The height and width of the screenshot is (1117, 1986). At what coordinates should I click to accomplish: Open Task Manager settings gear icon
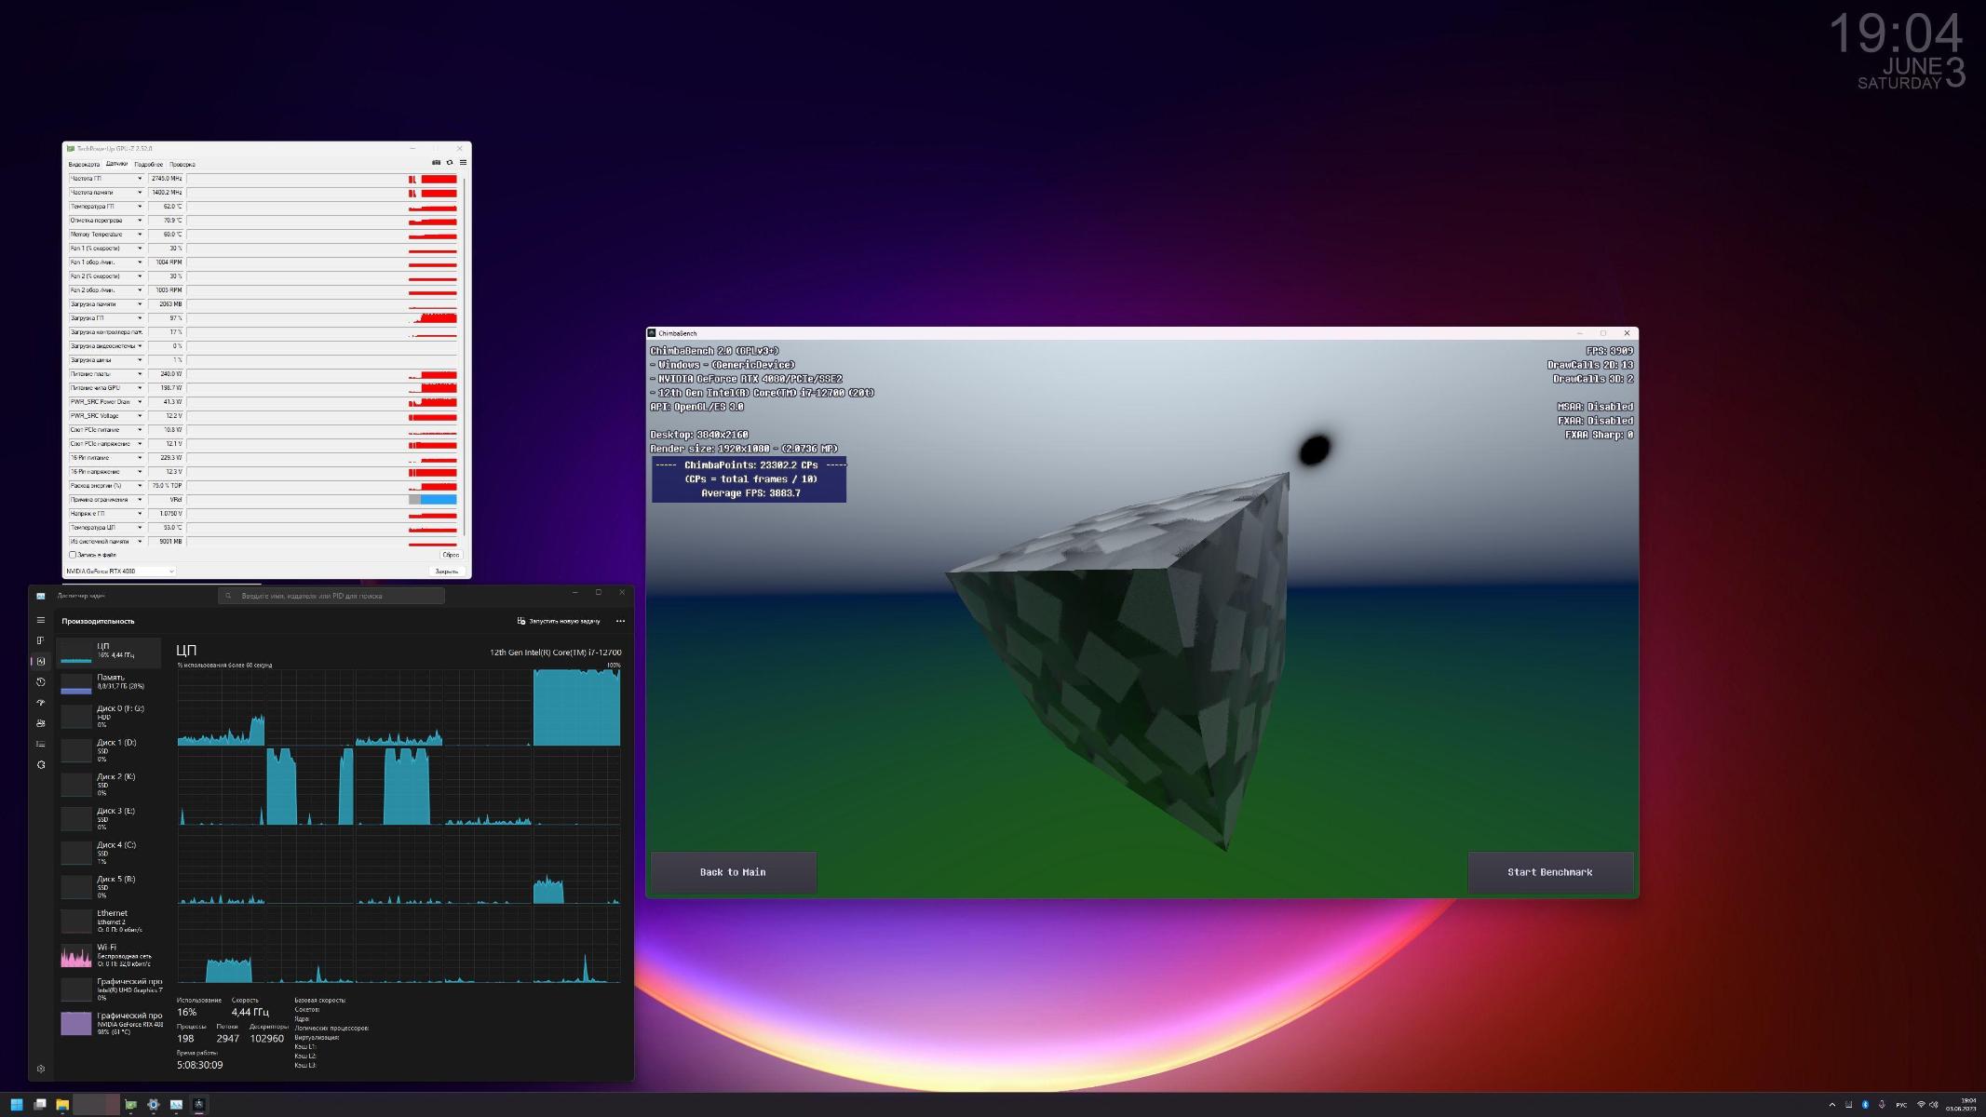[x=41, y=1069]
